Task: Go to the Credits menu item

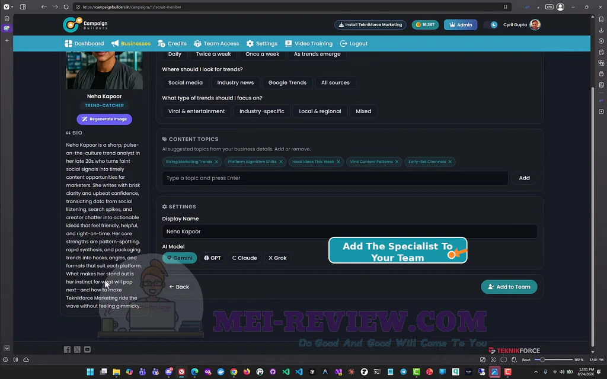Action: [x=172, y=44]
